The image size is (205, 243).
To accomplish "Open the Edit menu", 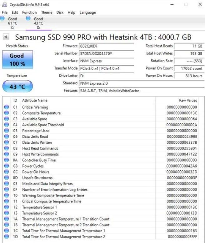I will pyautogui.click(x=15, y=13).
